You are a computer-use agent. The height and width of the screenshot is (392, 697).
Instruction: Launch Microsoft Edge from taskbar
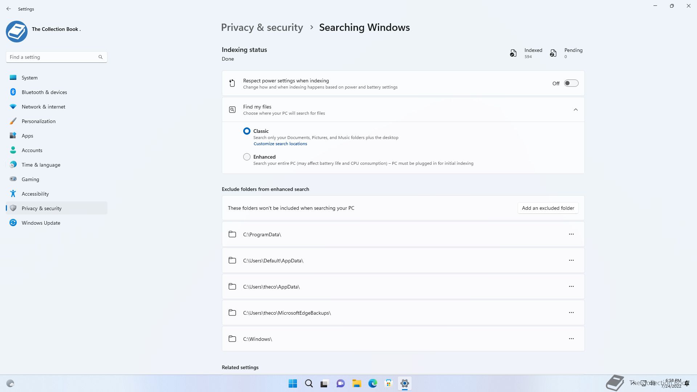click(x=372, y=383)
